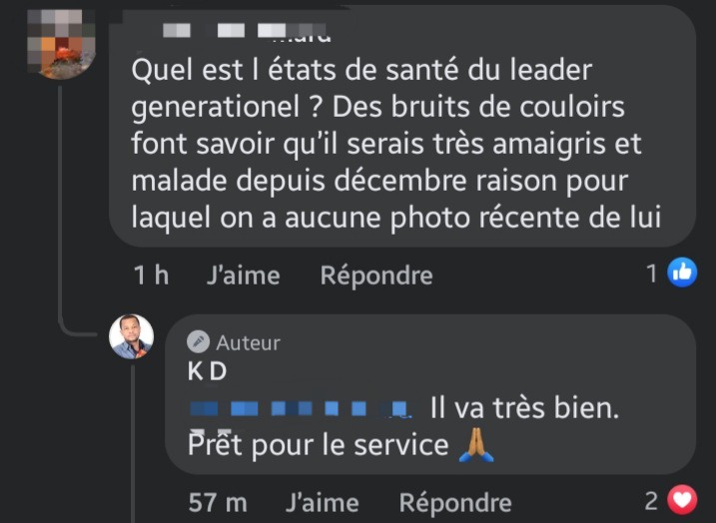Screen dimensions: 716x523
Task: Click the pencil icon beside Auteur
Action: [x=201, y=342]
